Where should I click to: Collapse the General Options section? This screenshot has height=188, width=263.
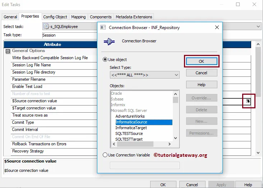pyautogui.click(x=8, y=51)
